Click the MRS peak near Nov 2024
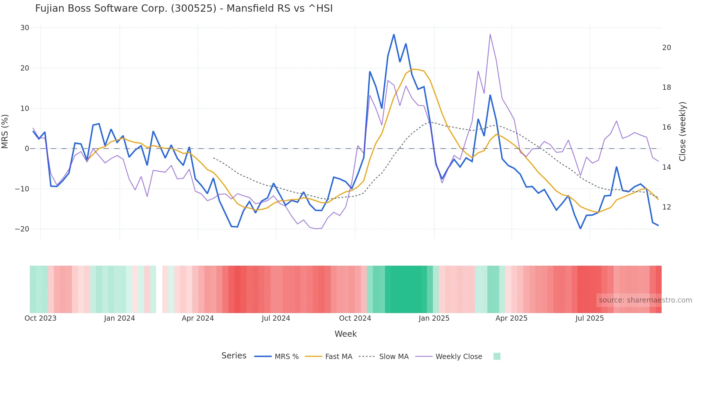This screenshot has width=702, height=395. 394,35
